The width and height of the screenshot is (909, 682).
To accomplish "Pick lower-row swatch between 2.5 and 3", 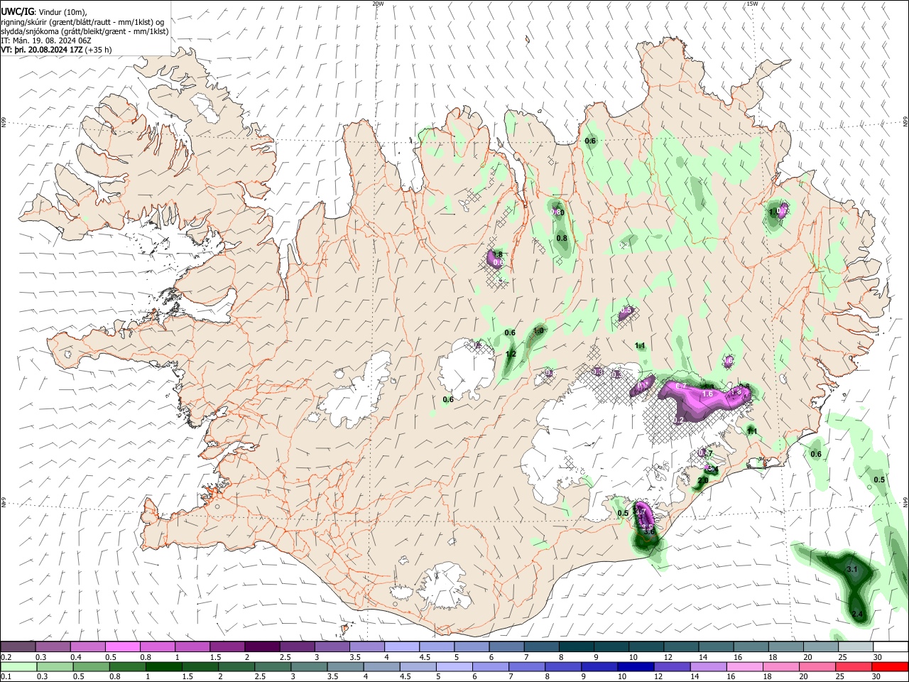I will [273, 666].
